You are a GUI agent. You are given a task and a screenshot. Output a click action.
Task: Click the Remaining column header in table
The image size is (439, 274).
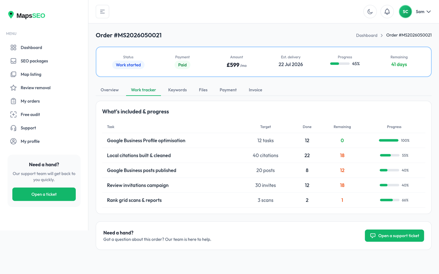click(x=342, y=127)
